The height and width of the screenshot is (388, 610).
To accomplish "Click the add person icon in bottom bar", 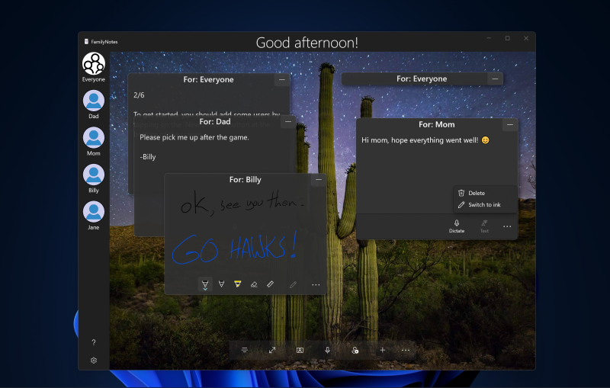I will 355,351.
